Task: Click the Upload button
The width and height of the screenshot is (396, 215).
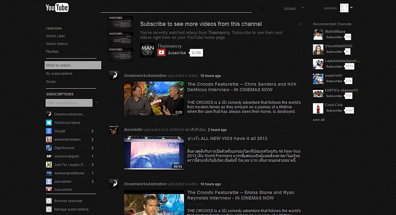Action: pyautogui.click(x=290, y=8)
